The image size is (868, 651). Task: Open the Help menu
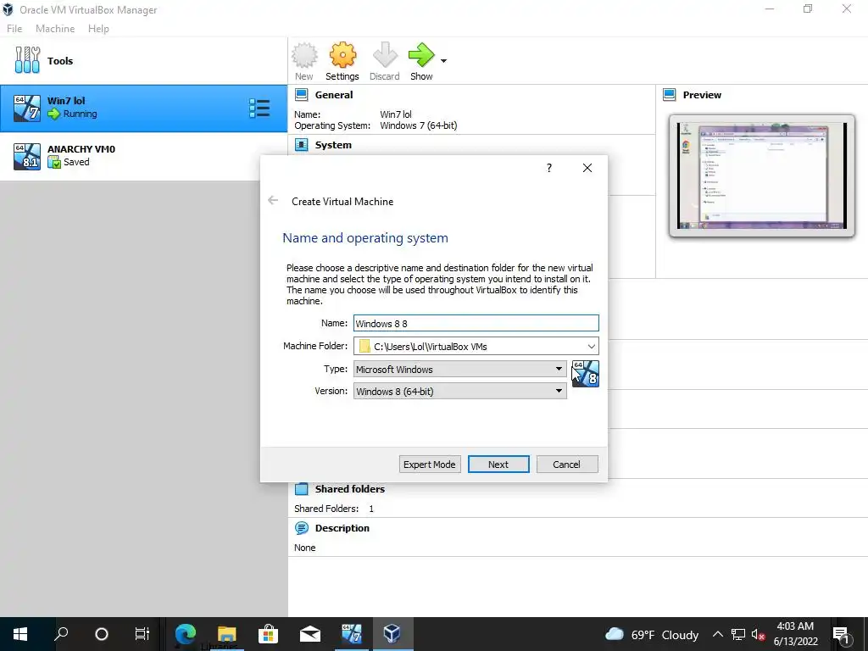tap(98, 28)
